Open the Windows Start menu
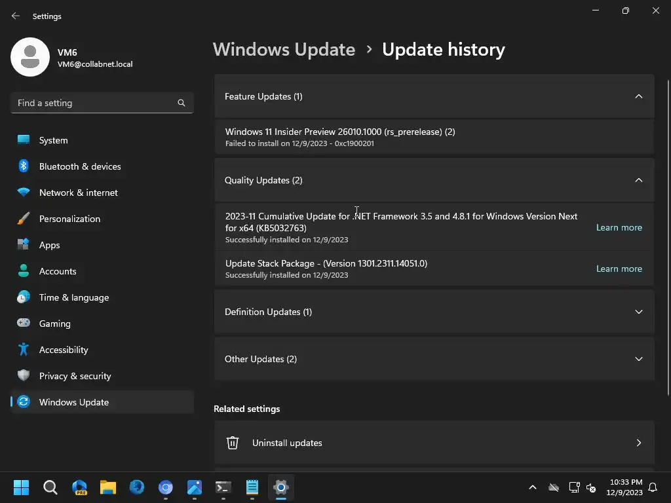The height and width of the screenshot is (503, 671). [21, 487]
